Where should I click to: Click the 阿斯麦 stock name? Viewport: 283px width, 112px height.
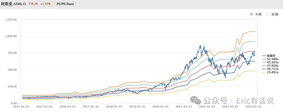tap(7, 4)
